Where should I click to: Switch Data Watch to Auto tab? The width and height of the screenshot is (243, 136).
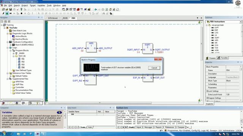pyautogui.click(x=90, y=127)
